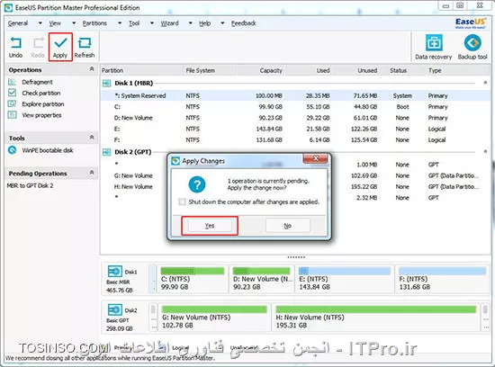The height and width of the screenshot is (367, 495).
Task: Sort by Type column header
Action: [x=457, y=70]
